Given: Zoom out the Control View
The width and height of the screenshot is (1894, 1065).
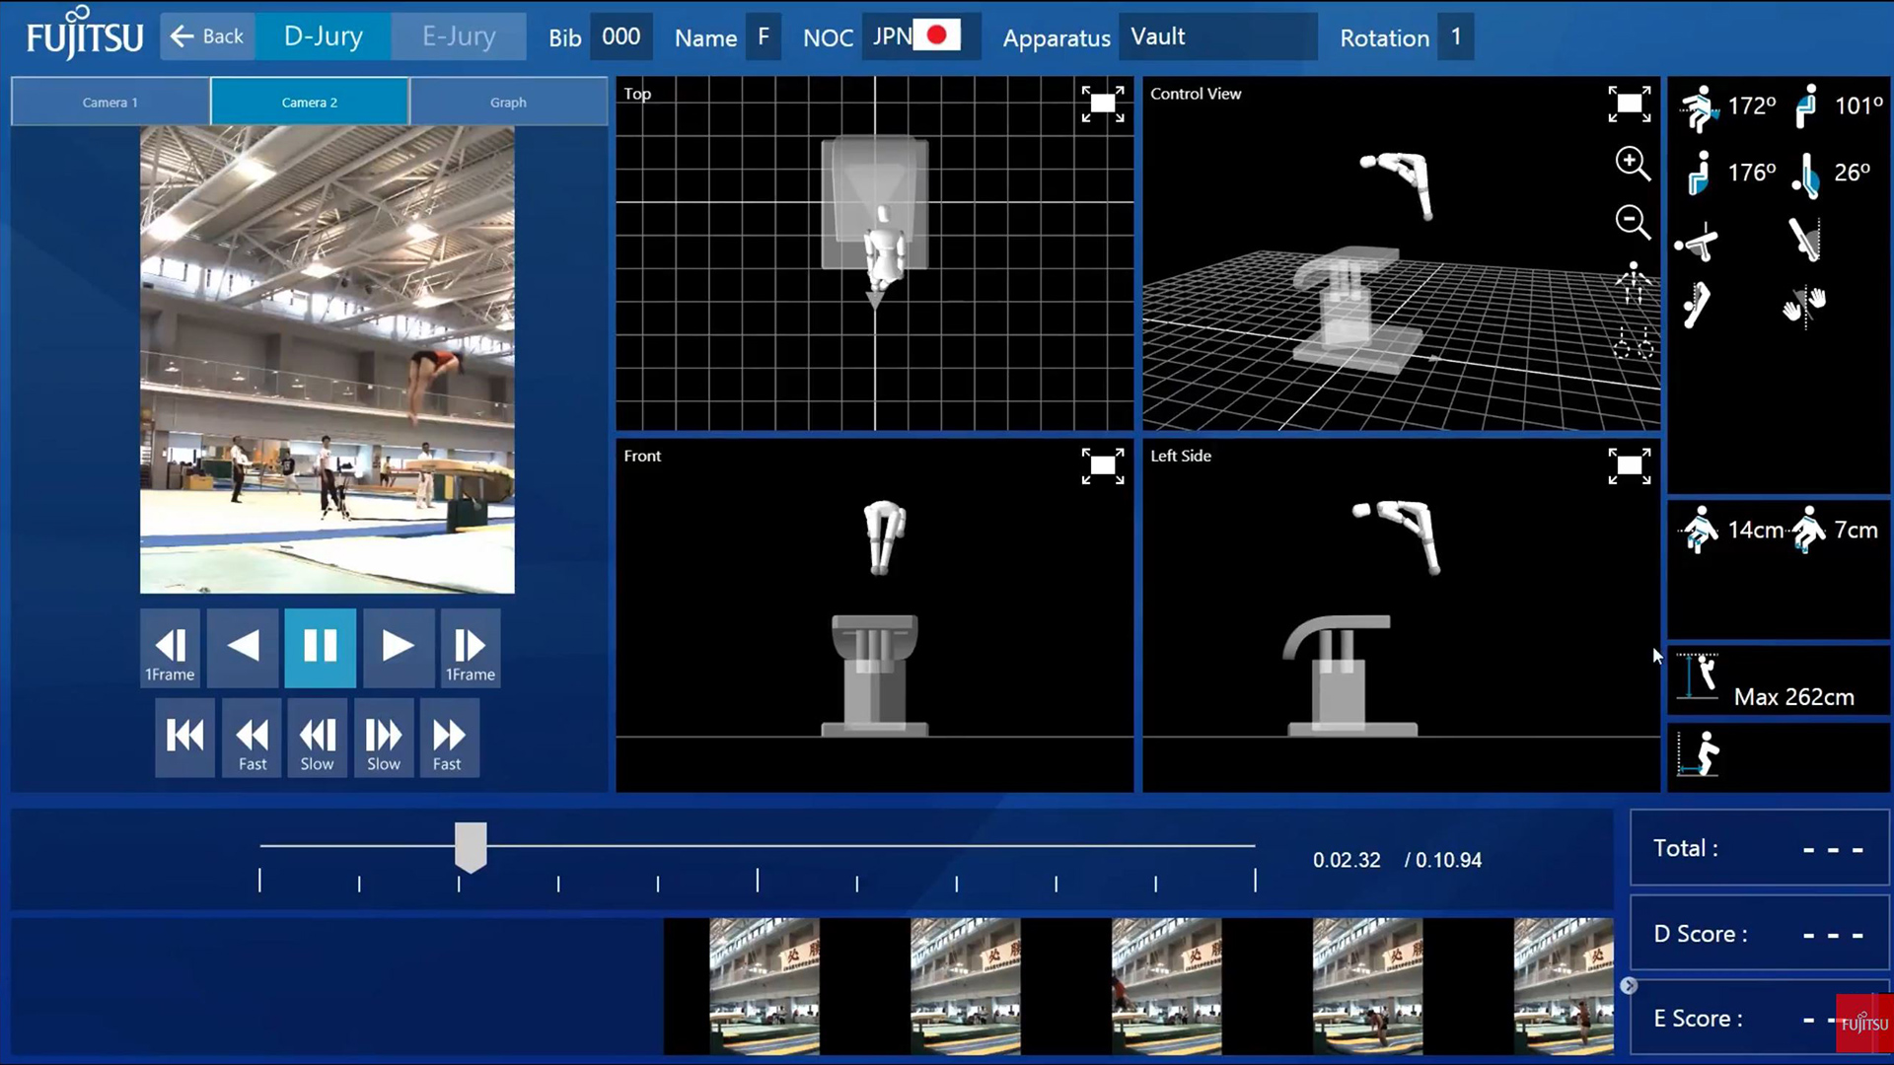Looking at the screenshot, I should [x=1632, y=222].
